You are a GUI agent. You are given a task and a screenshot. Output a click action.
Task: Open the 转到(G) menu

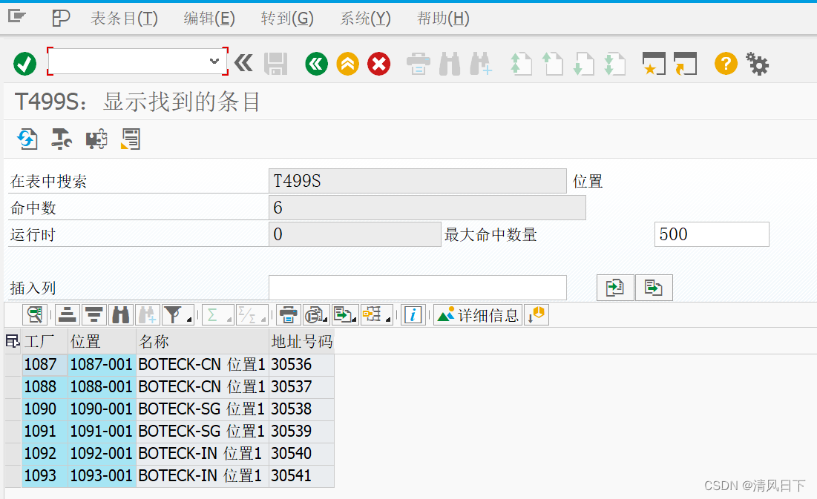pos(286,18)
